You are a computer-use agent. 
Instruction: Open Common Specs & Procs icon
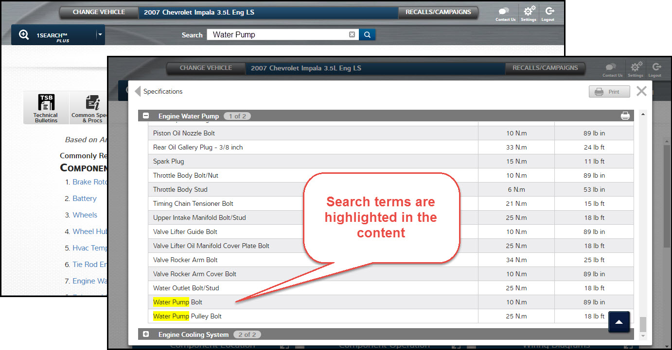(89, 108)
